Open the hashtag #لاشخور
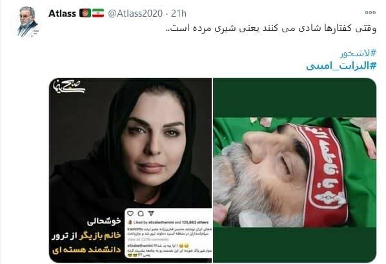 pyautogui.click(x=358, y=53)
